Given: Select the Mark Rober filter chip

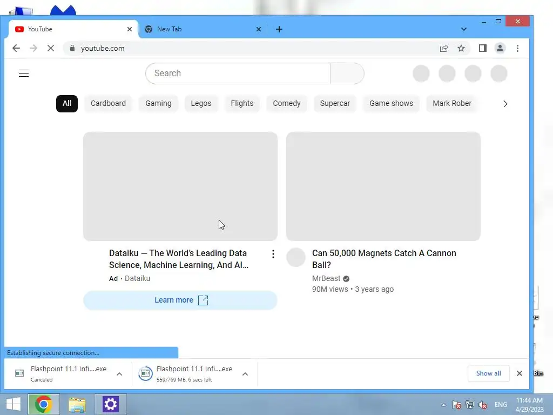Looking at the screenshot, I should (x=452, y=103).
